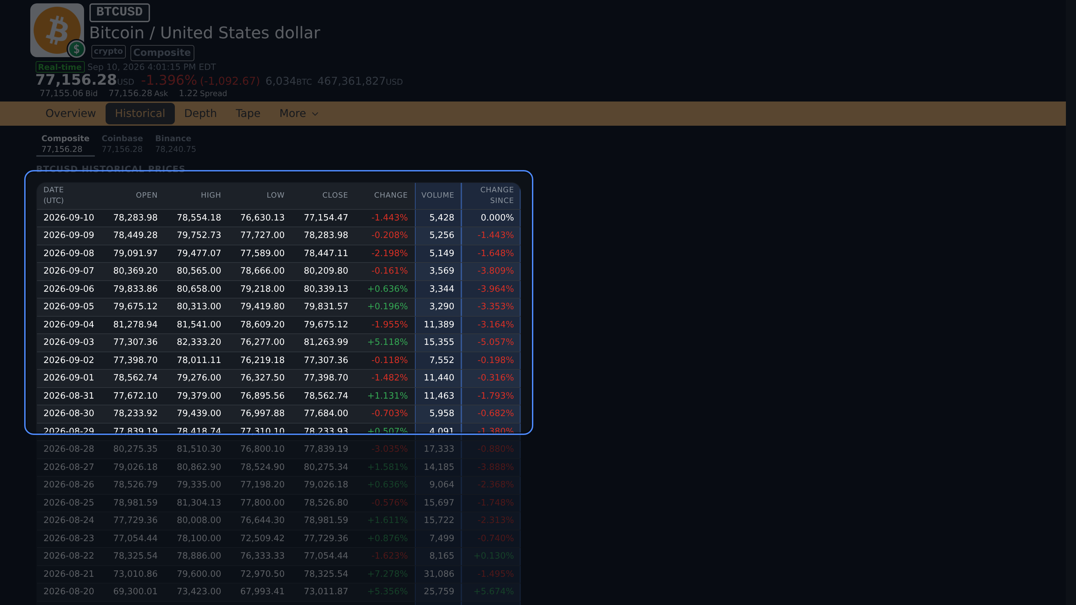The width and height of the screenshot is (1076, 605).
Task: Click open price 69,300.01
Action: (135, 591)
